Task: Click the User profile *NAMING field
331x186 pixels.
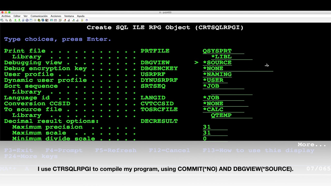Action: click(217, 74)
